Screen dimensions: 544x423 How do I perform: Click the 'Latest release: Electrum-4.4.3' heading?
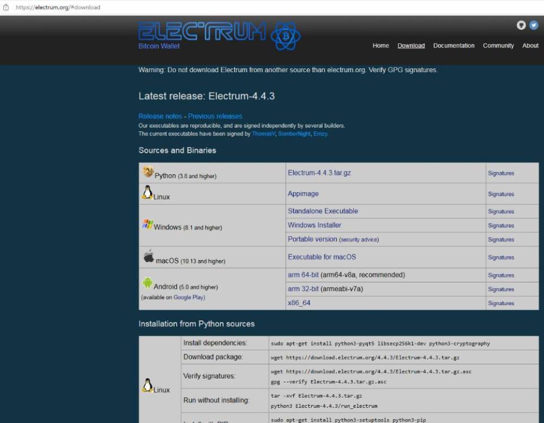(x=206, y=96)
